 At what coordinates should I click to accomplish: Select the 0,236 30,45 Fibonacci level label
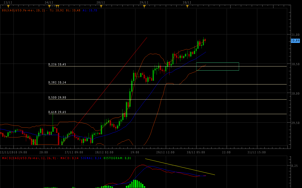pos(57,64)
